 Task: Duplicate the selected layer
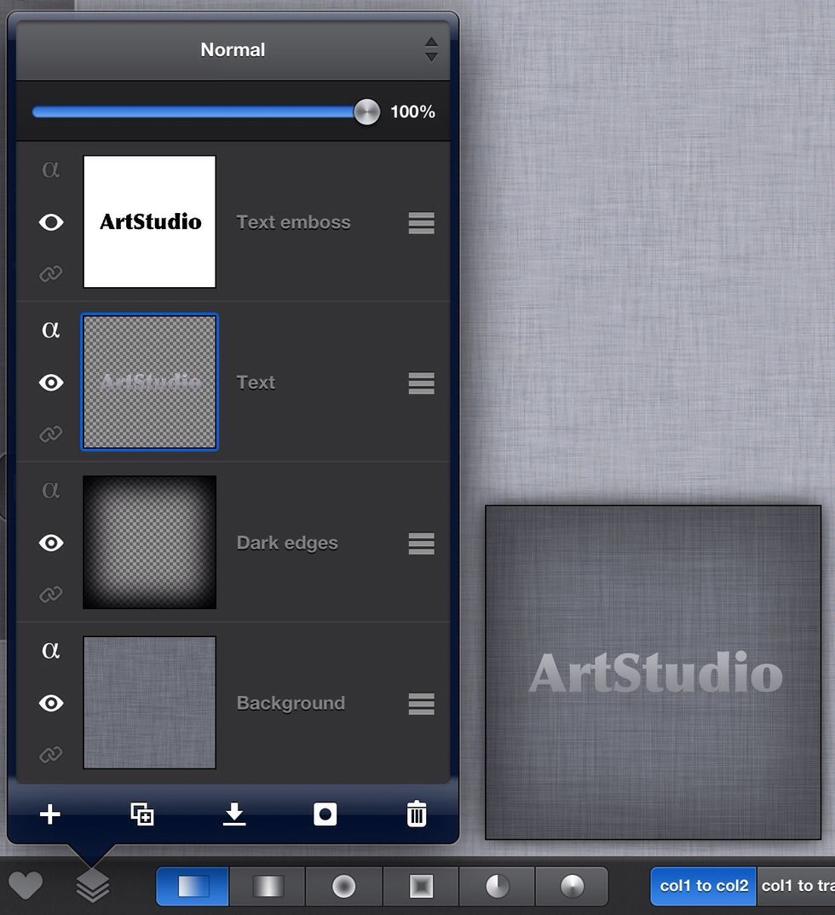click(143, 814)
